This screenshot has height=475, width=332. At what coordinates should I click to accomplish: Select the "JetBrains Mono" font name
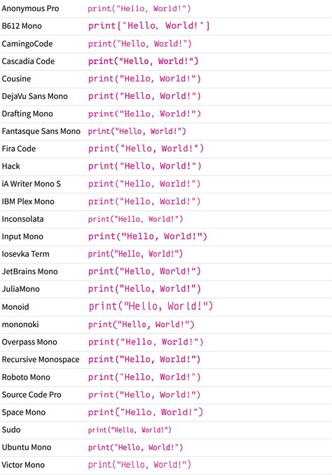[x=29, y=272]
